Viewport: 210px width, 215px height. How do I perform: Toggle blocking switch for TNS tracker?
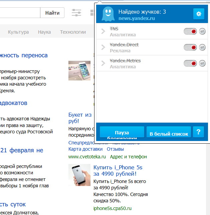(190, 31)
